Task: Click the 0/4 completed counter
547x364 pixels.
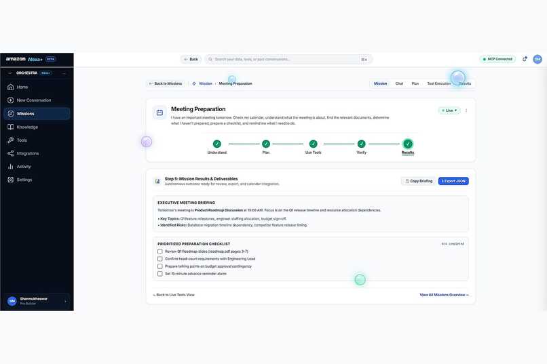Action: click(453, 244)
